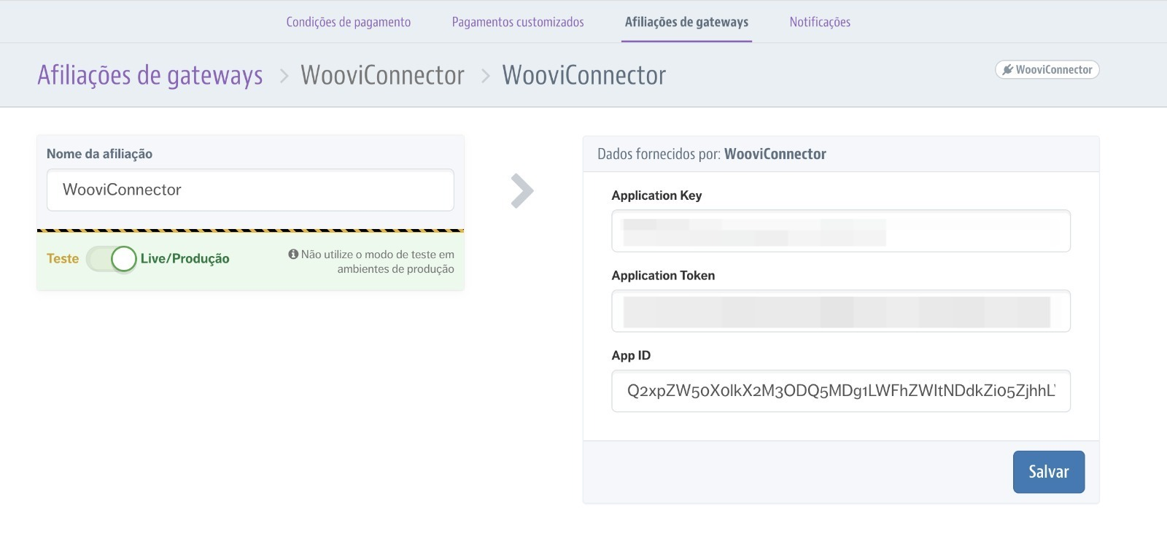Image resolution: width=1167 pixels, height=539 pixels.
Task: Save the affiliation with Salvar button
Action: (x=1049, y=472)
